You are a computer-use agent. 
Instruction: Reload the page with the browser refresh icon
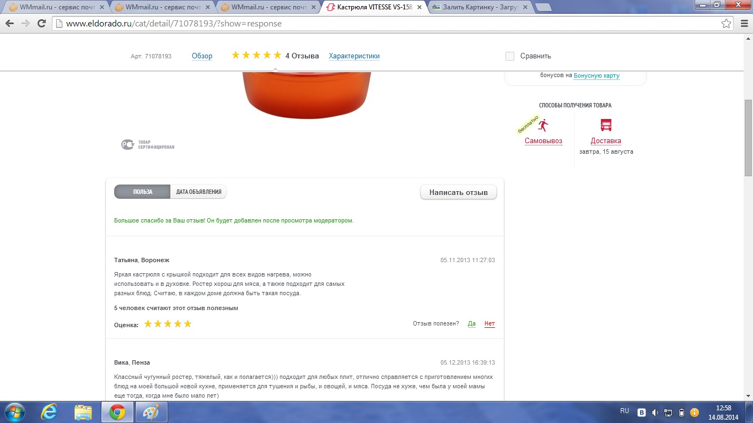pyautogui.click(x=41, y=24)
